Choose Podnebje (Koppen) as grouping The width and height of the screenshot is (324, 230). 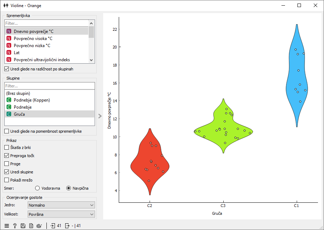coord(50,100)
